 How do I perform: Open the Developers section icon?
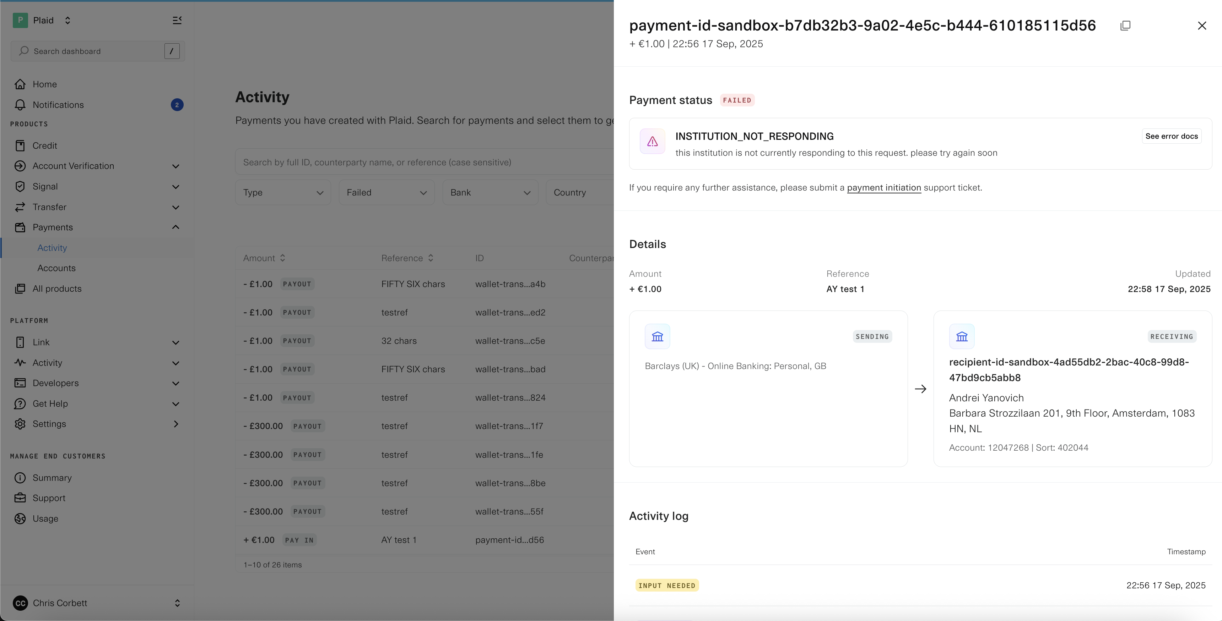point(20,383)
